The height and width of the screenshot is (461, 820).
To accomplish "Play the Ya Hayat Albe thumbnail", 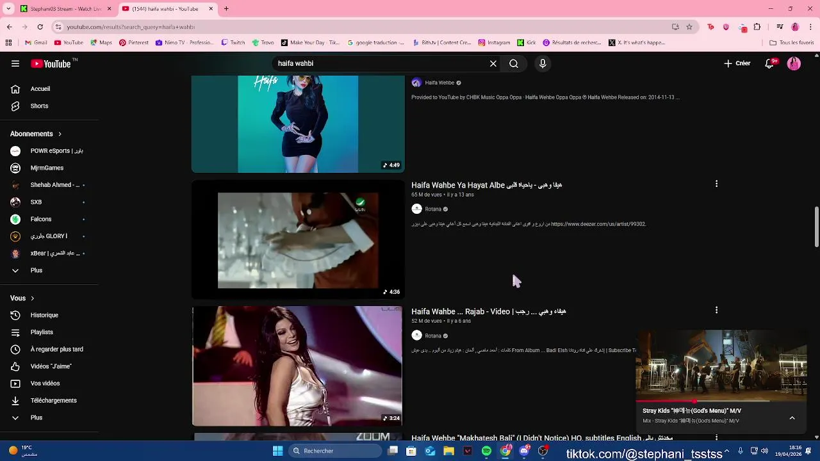I will [298, 239].
